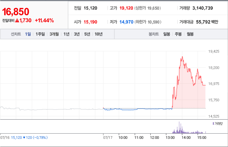Click the 거래대금 value 55,792 백만
This screenshot has height=147, width=228.
pyautogui.click(x=207, y=22)
